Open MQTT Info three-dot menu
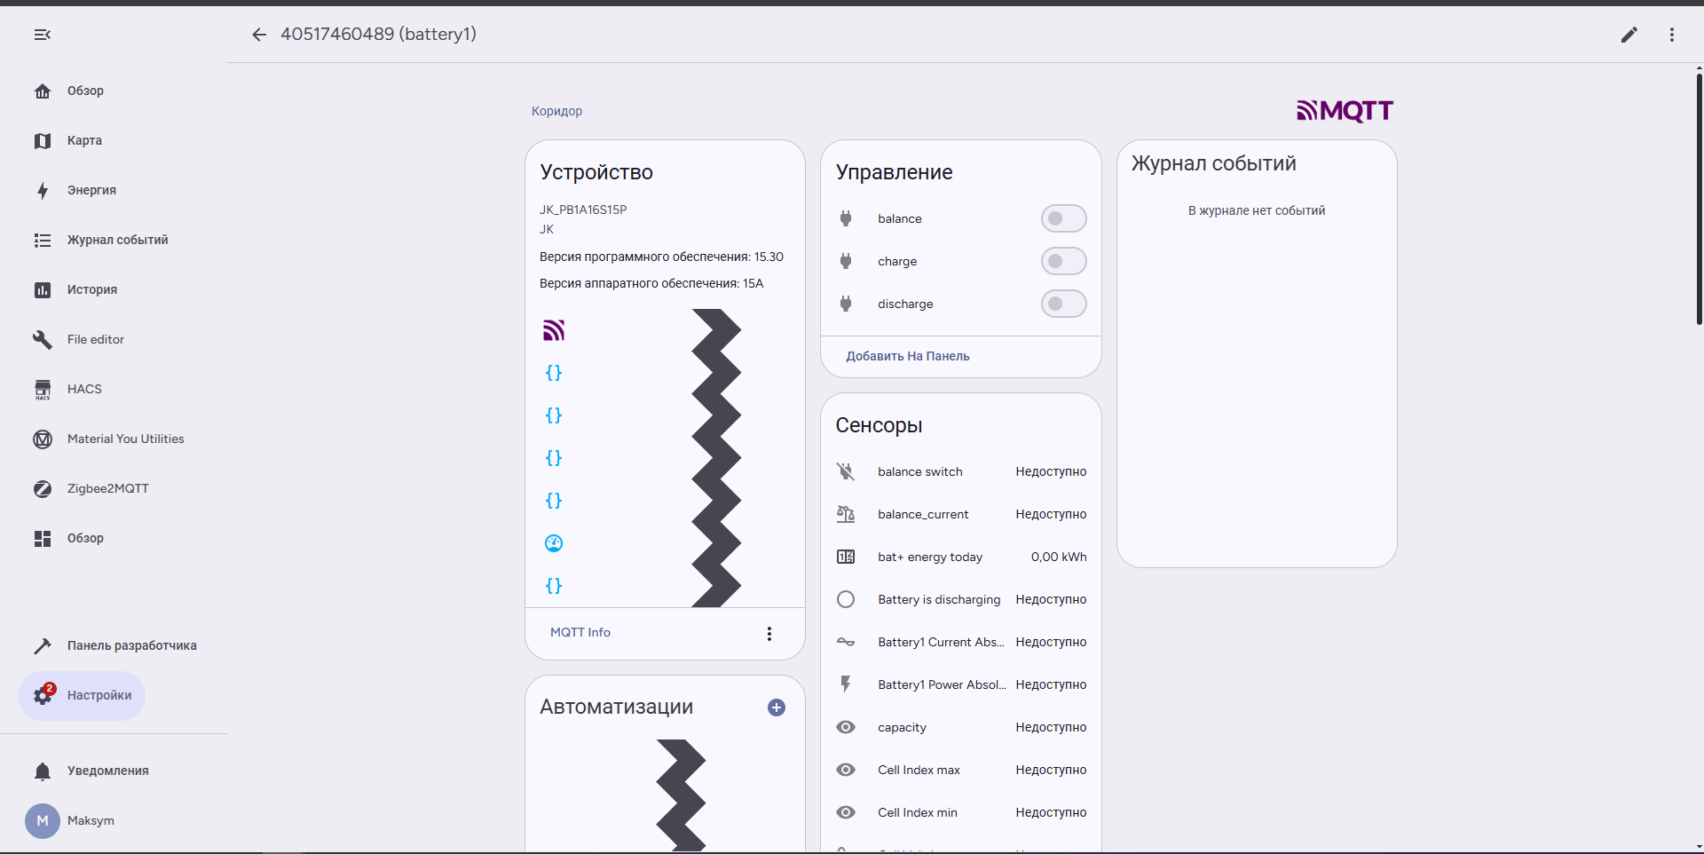1704x854 pixels. [769, 633]
